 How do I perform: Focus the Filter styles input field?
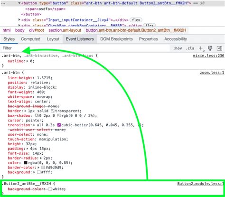pos(85,48)
